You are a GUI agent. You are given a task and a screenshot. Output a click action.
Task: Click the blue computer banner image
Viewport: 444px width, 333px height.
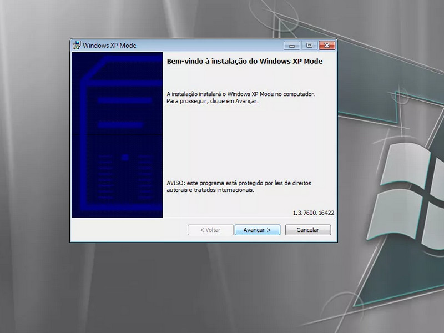coord(117,135)
